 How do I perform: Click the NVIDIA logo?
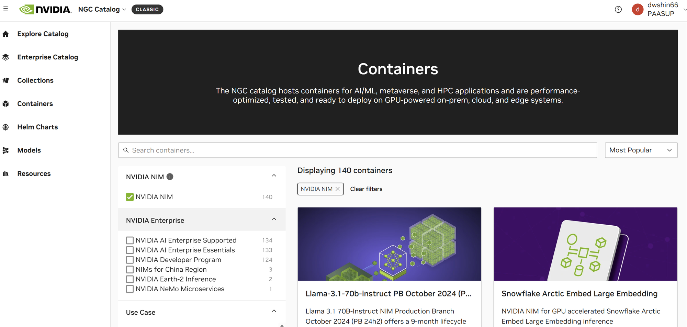[45, 9]
